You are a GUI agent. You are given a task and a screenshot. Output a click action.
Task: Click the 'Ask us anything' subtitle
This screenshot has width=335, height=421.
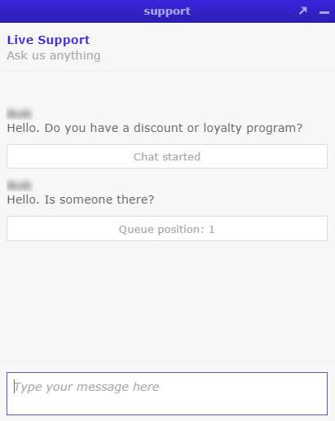[54, 55]
